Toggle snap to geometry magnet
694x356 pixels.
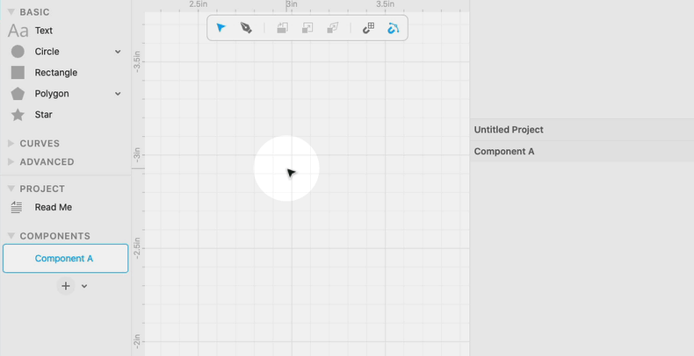pos(393,28)
